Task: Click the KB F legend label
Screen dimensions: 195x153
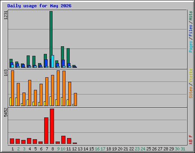Action: [191, 140]
